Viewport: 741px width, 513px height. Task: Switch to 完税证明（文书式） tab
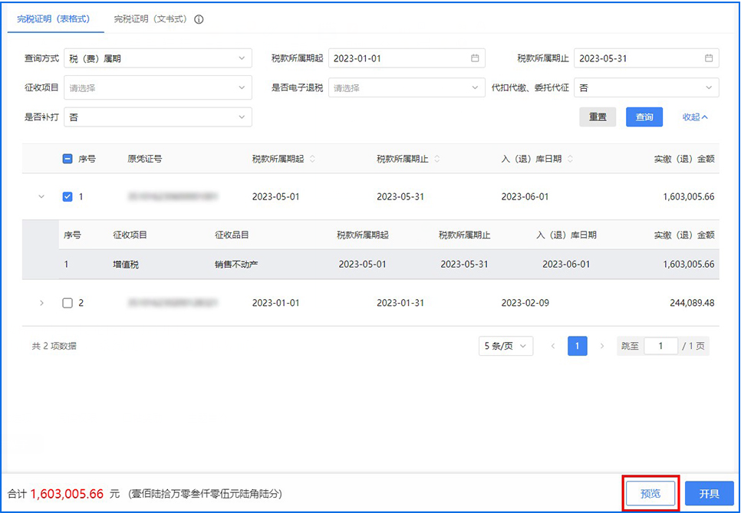(150, 19)
